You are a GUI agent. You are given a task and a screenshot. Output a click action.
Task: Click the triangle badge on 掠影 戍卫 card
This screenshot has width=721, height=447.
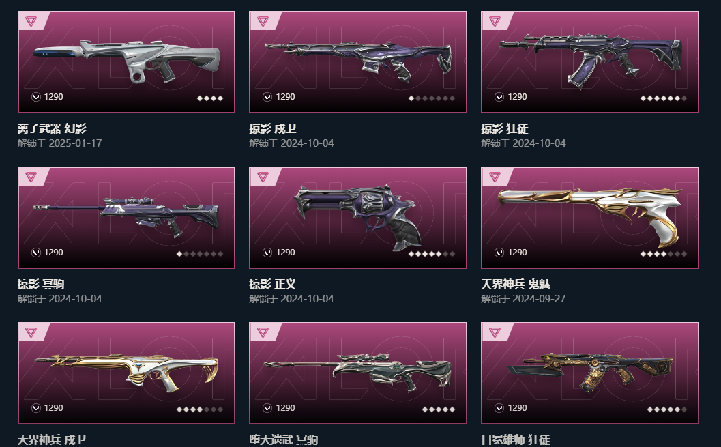click(x=263, y=21)
